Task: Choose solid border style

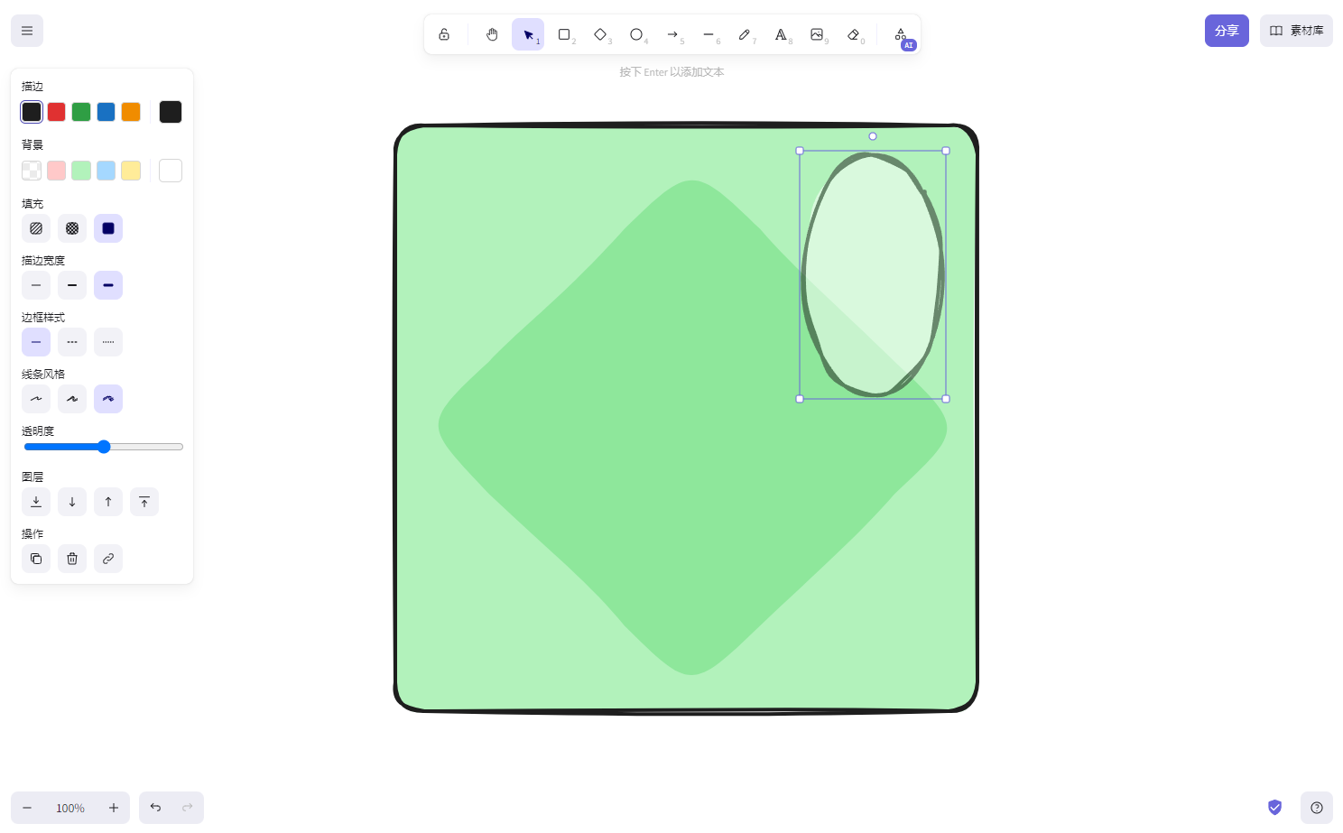Action: (36, 342)
